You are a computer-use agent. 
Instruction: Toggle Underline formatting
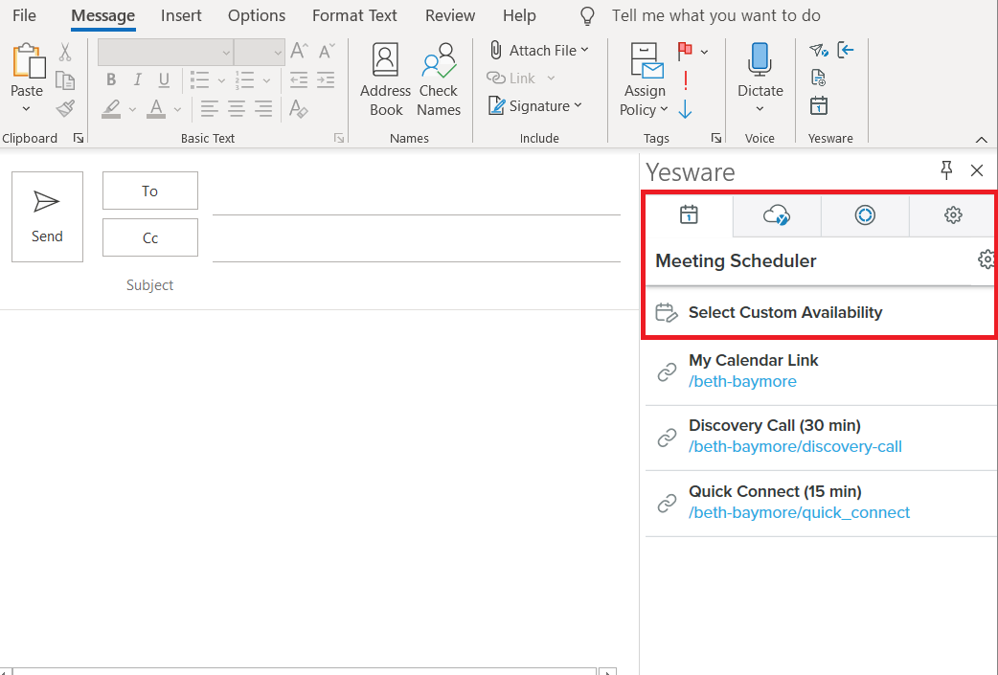(164, 79)
